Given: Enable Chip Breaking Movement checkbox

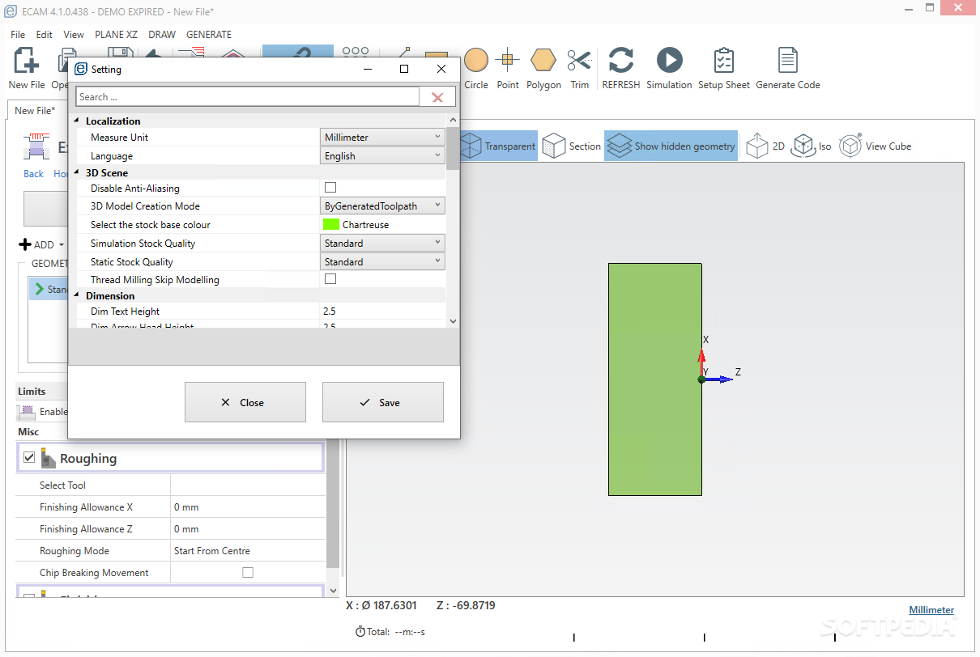Looking at the screenshot, I should (248, 572).
